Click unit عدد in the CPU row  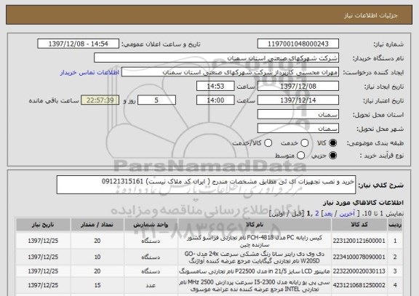151,285
